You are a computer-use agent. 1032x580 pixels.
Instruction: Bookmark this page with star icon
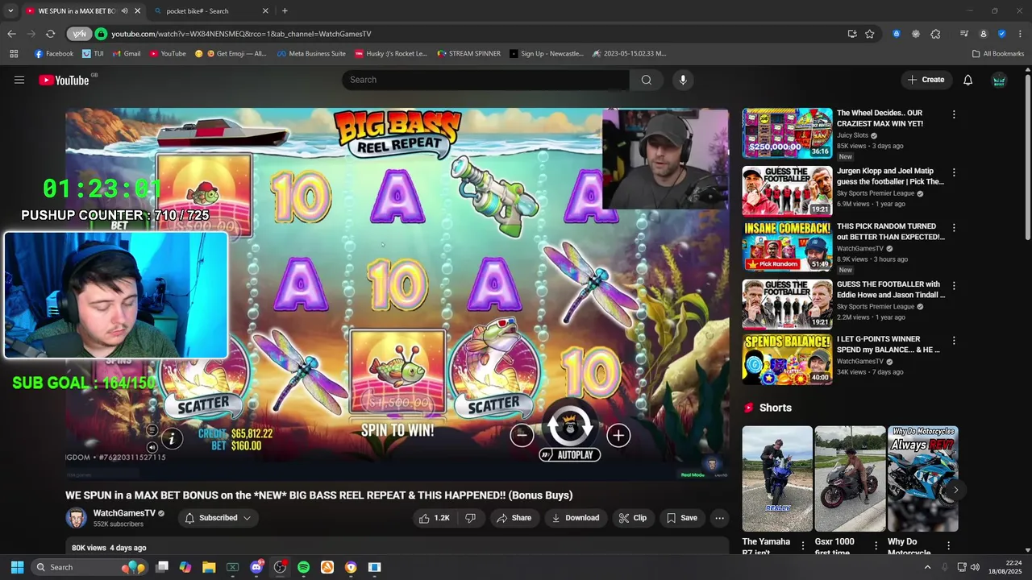(x=870, y=34)
